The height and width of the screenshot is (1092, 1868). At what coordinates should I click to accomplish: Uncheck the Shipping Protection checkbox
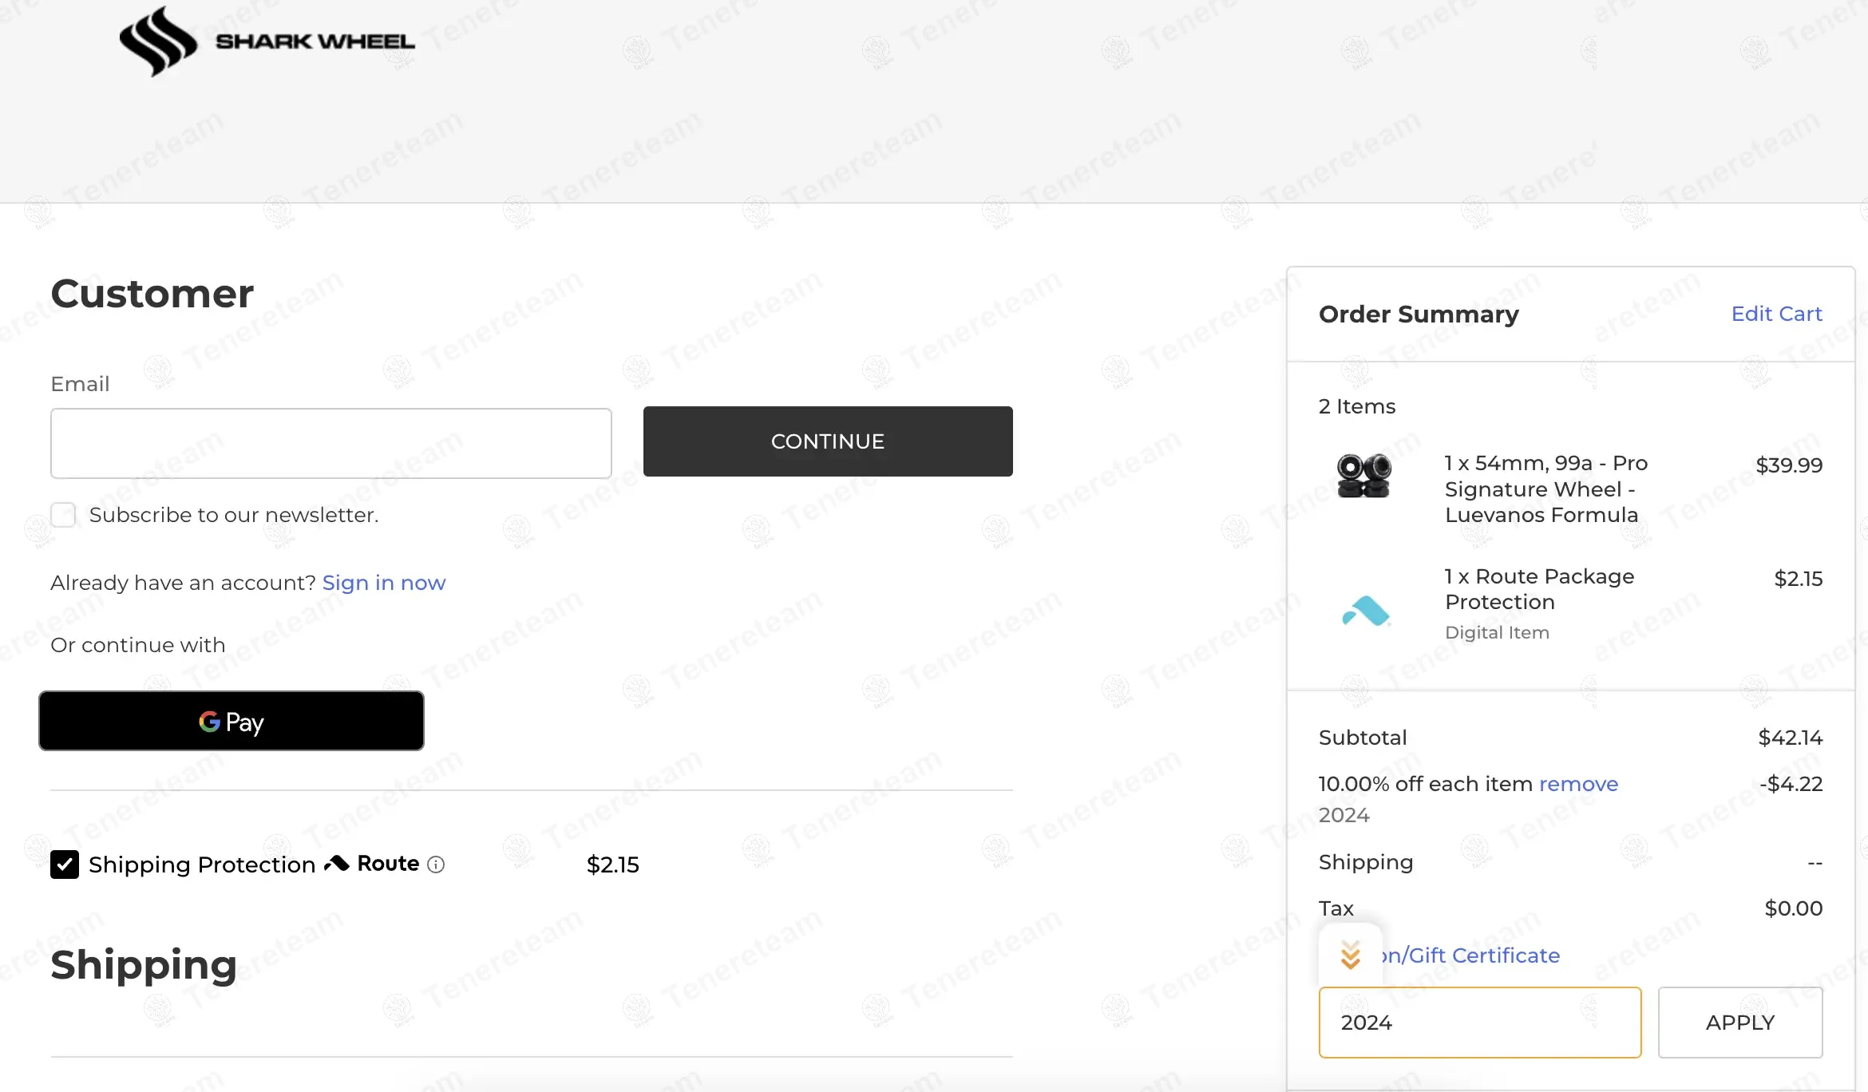(x=65, y=864)
